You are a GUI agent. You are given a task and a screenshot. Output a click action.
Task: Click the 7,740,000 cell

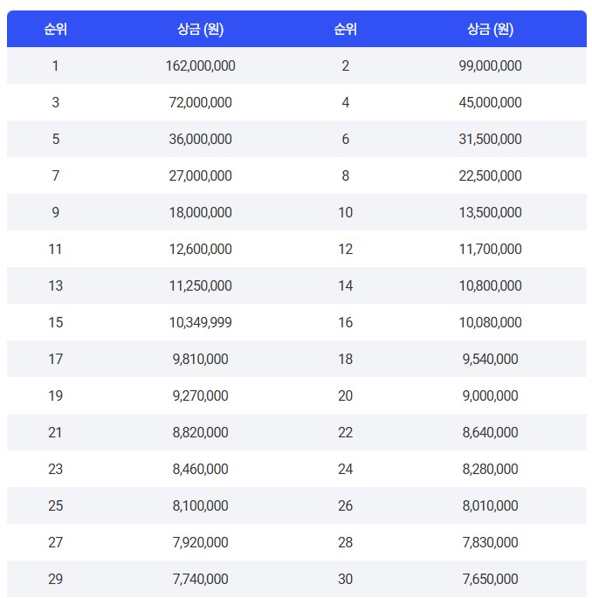(200, 579)
